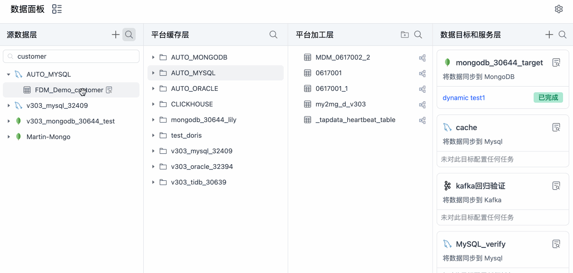The width and height of the screenshot is (573, 273).
Task: Collapse the AUTO_MYSQL source tree node
Action: (x=9, y=74)
